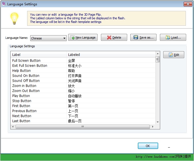Click the list scroll down arrow
Screen dimensions: 194x161
coord(157,122)
